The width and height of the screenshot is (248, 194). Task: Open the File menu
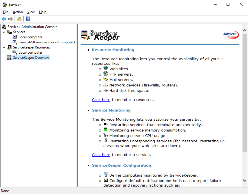tap(6, 12)
